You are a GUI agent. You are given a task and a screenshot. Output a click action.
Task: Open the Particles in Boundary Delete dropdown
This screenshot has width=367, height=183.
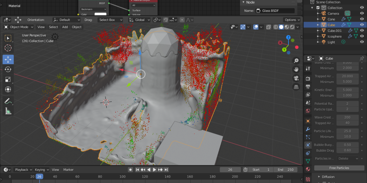[x=348, y=159]
